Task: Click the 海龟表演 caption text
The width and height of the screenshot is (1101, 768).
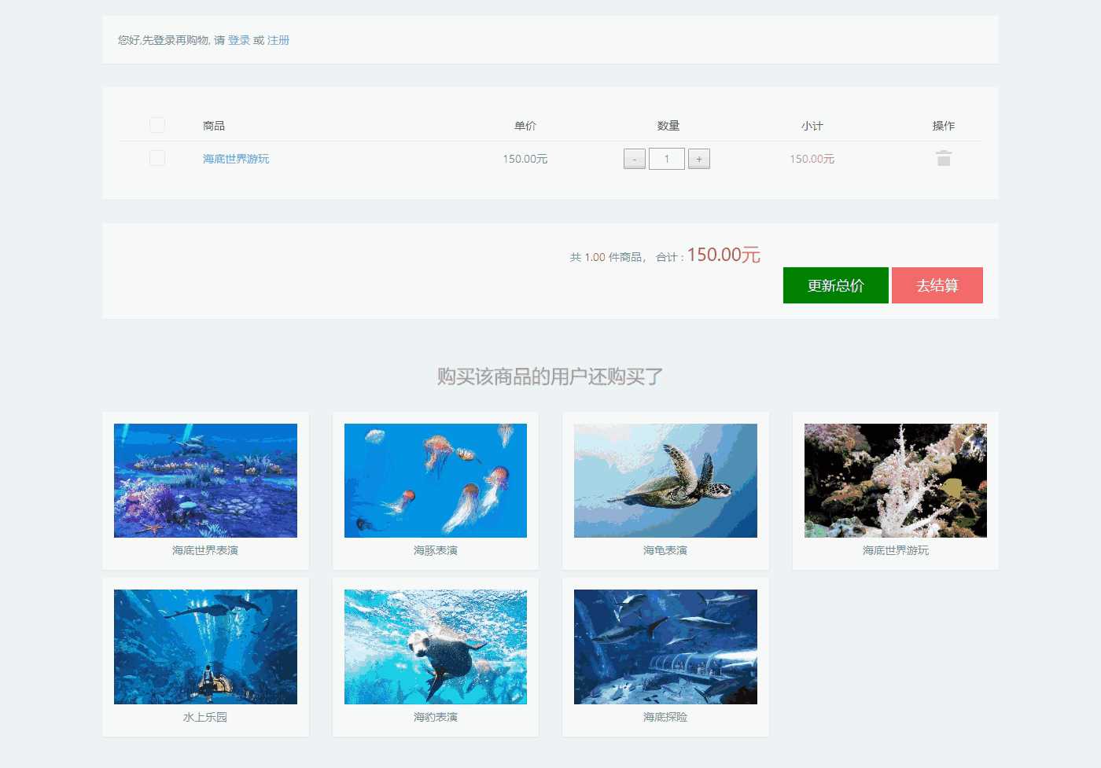Action: coord(665,550)
